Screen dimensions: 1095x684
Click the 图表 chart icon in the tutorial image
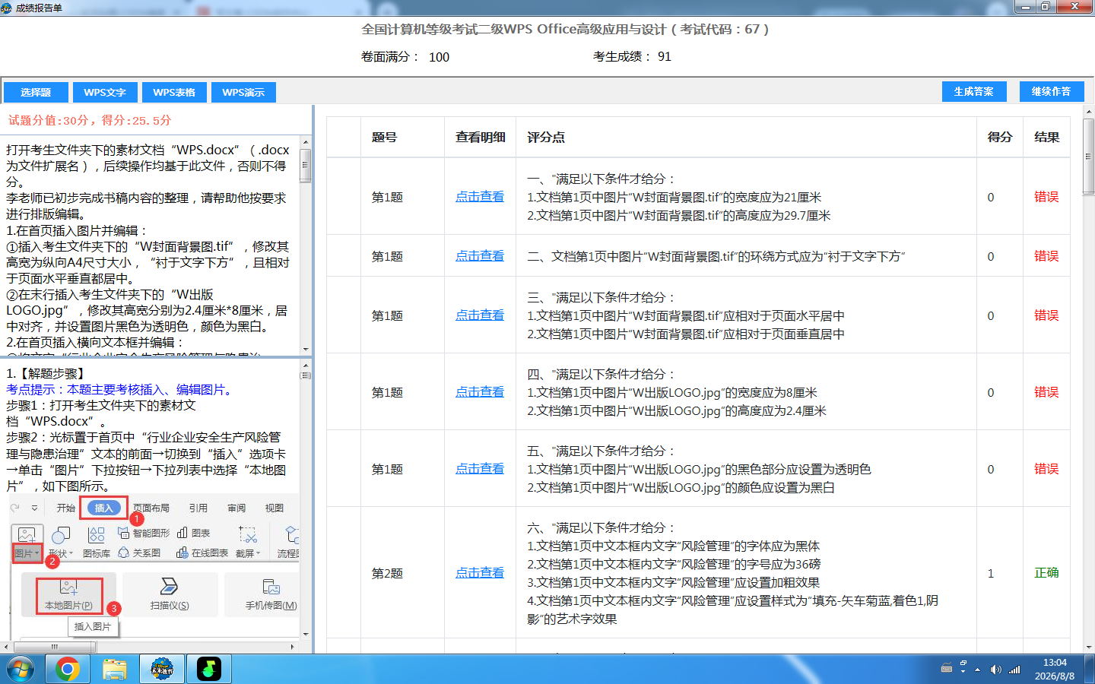[182, 533]
